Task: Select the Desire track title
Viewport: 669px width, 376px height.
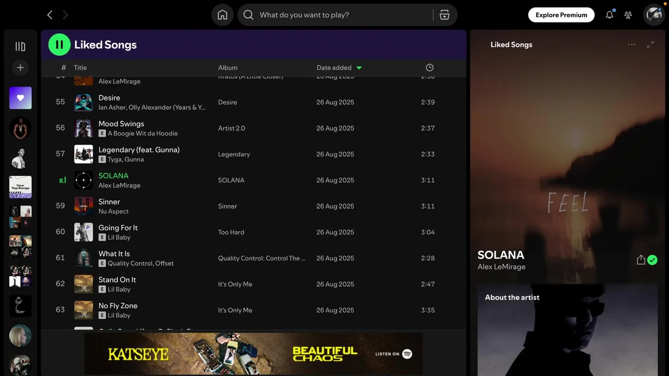Action: click(x=109, y=98)
